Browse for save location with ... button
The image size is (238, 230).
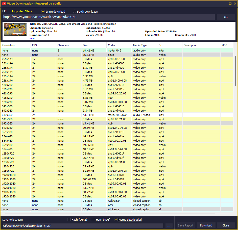[169, 226]
